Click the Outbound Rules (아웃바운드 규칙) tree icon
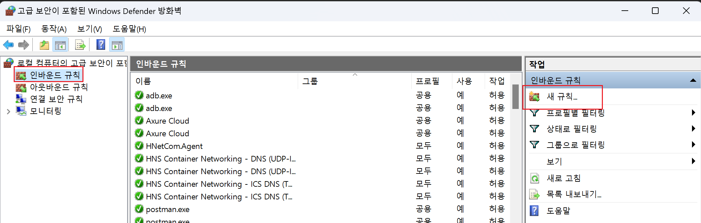The image size is (701, 223). (x=21, y=87)
